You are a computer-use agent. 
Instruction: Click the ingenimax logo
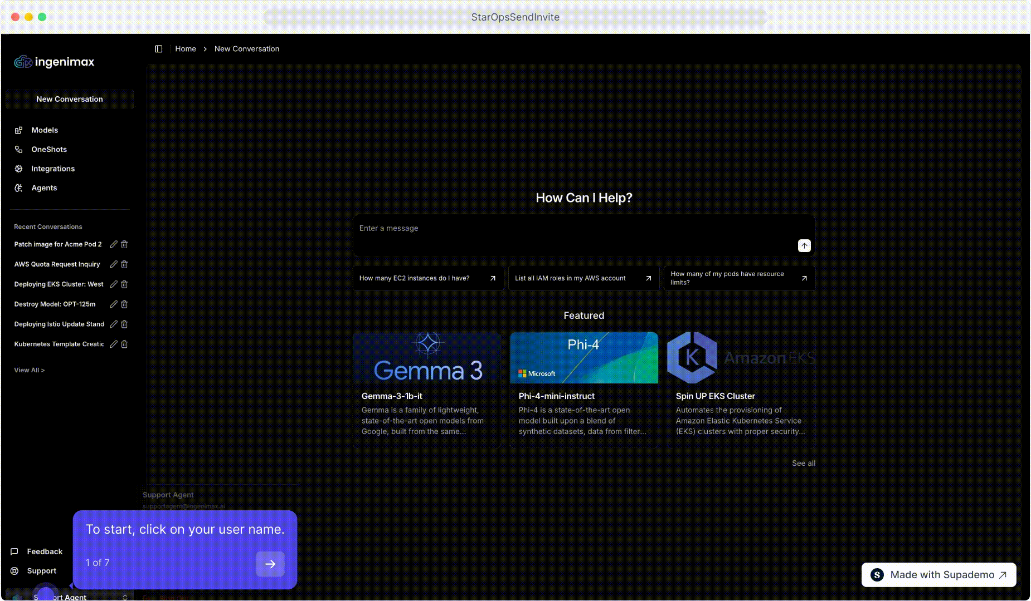pyautogui.click(x=54, y=62)
